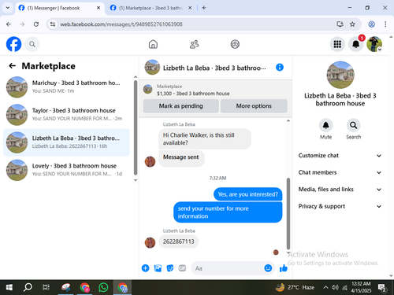Image resolution: width=394 pixels, height=295 pixels.
Task: Click the conversation list scrollbar
Action: pos(136,127)
